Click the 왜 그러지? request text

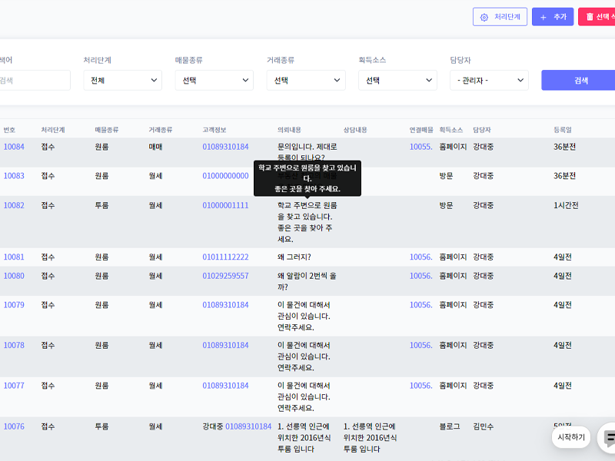(x=294, y=257)
